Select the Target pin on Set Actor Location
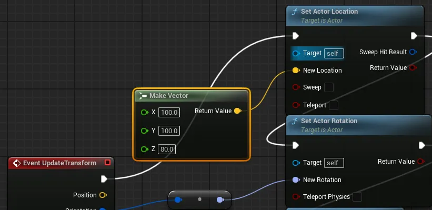Viewport: 432px width, 210px height. [296, 53]
